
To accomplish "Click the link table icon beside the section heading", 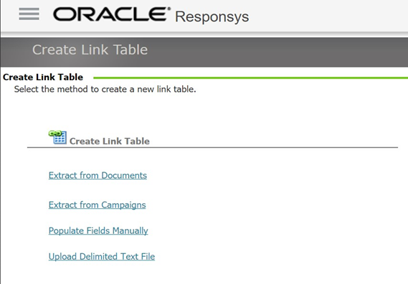I will pos(57,137).
